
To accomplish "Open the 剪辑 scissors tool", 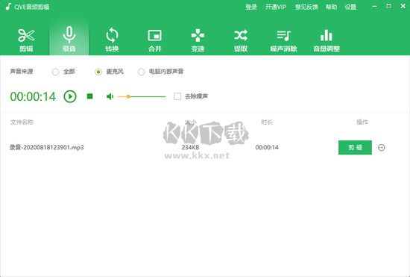I will click(x=26, y=40).
